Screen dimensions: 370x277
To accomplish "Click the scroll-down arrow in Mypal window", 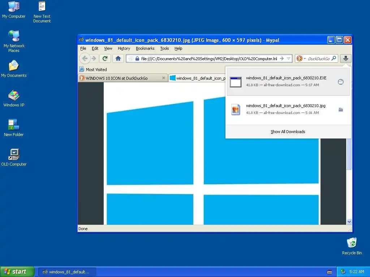I will coord(349,222).
